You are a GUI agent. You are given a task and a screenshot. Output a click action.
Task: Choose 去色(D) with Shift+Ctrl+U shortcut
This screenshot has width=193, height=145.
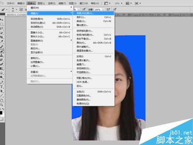[93, 92]
